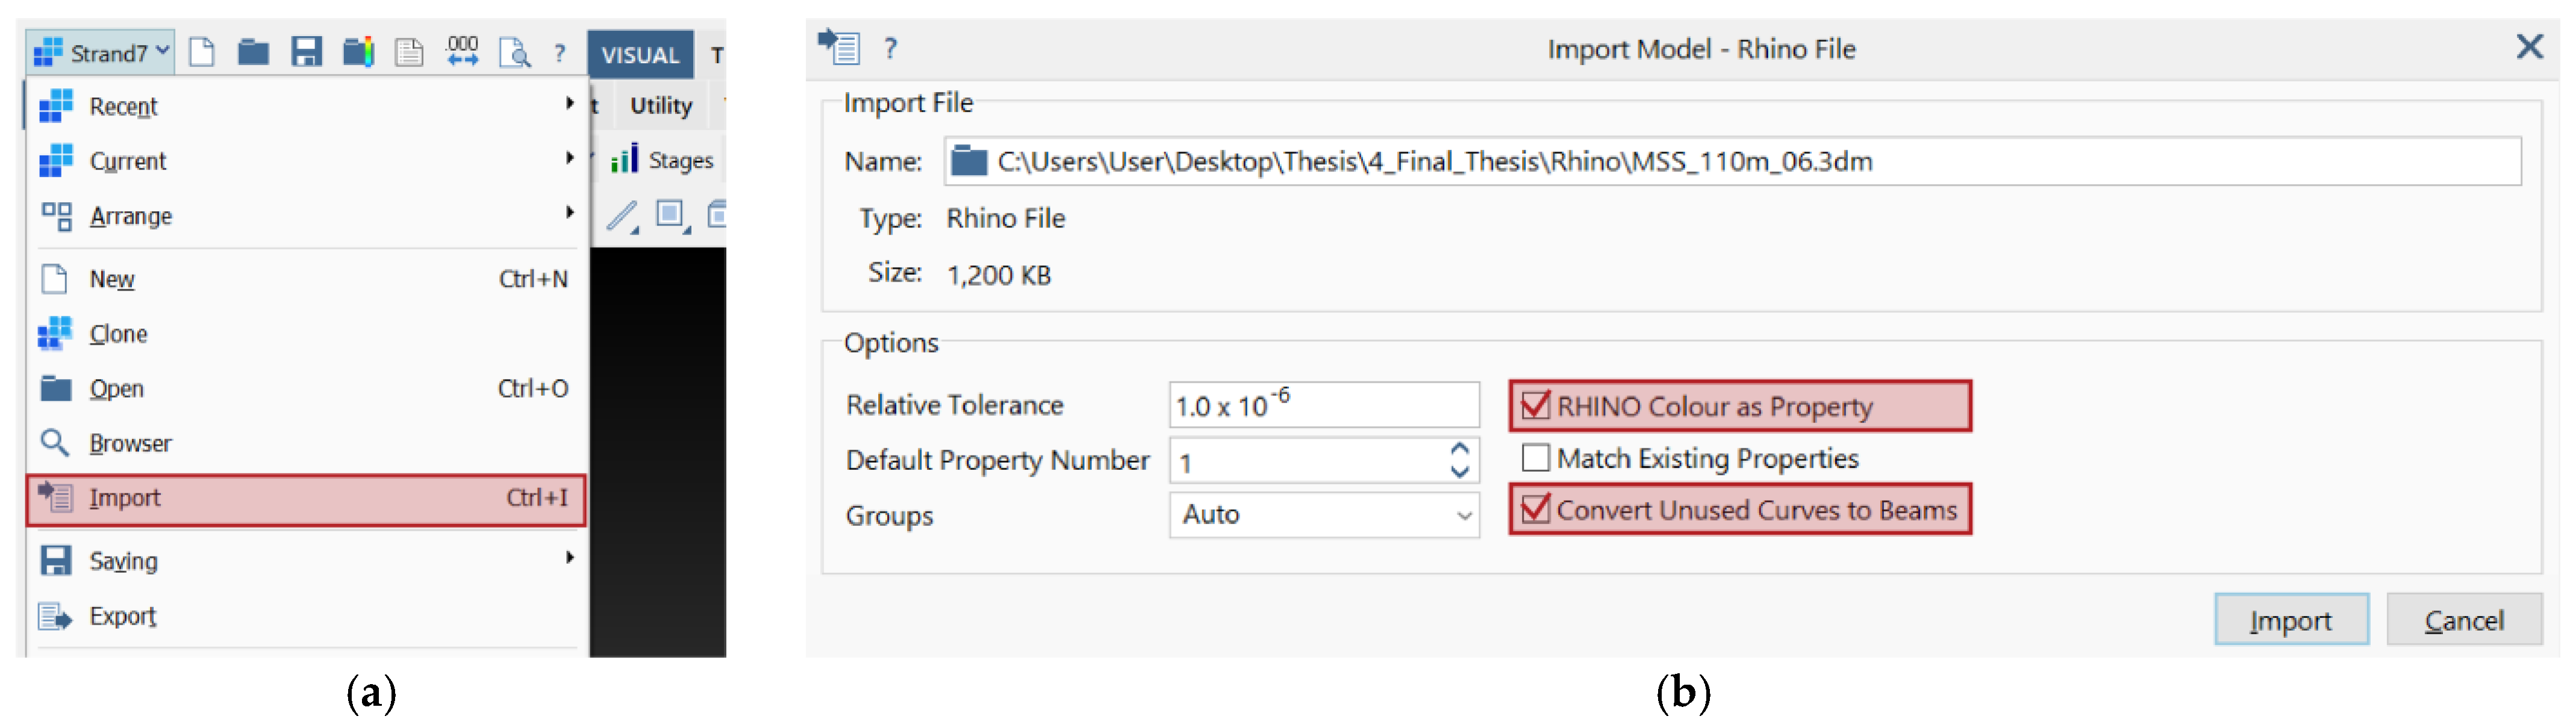Switch to the VISUAL ribbon tab

(x=640, y=55)
